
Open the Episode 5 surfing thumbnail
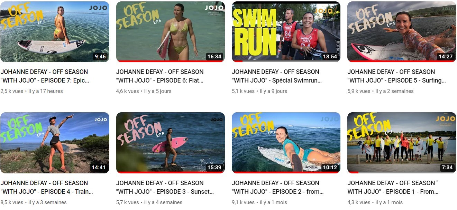[x=402, y=32]
